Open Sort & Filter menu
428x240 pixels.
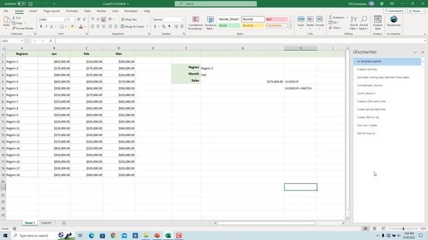(x=354, y=23)
